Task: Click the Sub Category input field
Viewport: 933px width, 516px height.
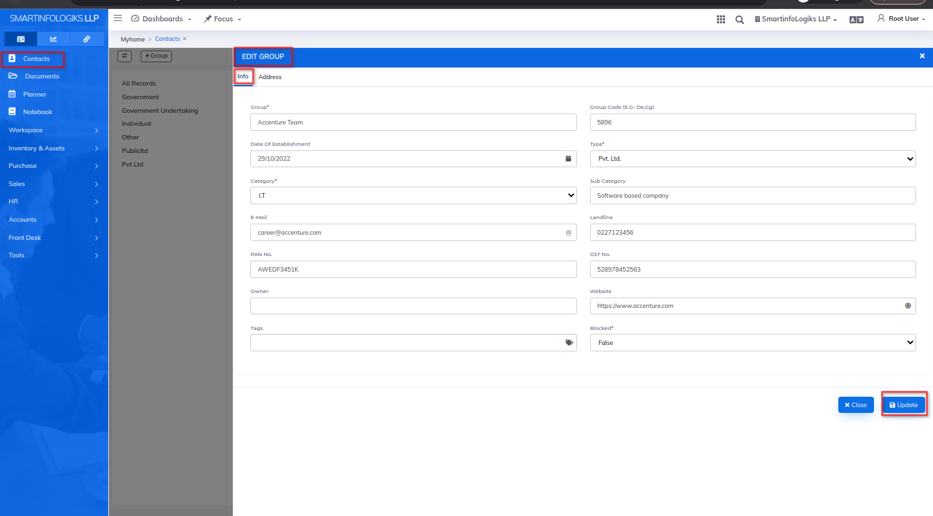Action: [x=753, y=195]
